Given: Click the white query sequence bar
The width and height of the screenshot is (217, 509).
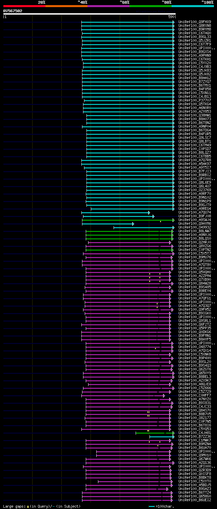Looking at the screenshot, I should tap(90, 14).
